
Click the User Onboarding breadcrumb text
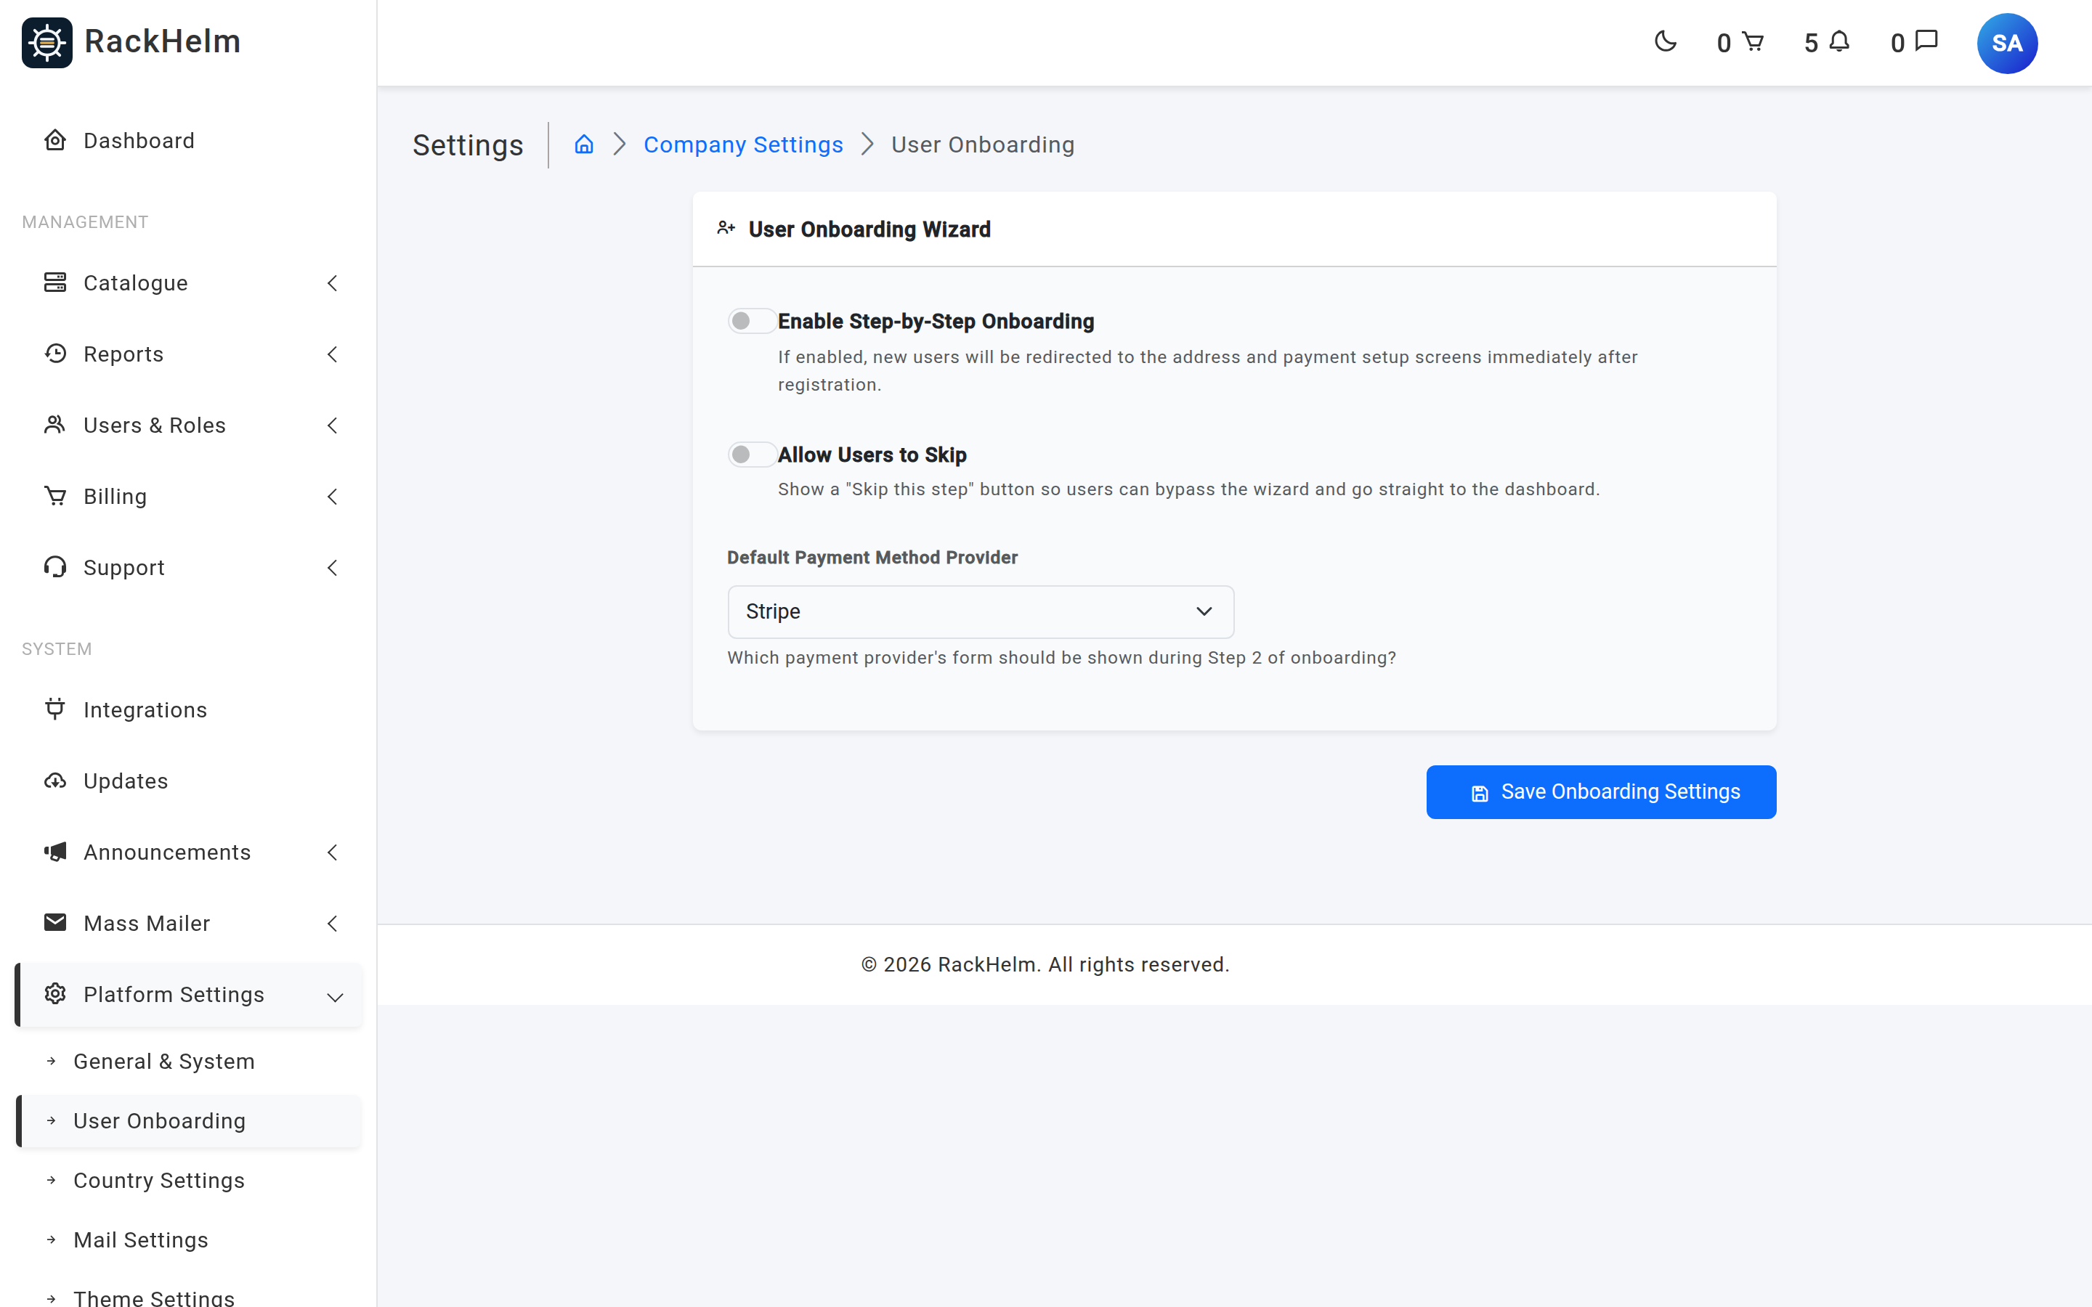(x=983, y=144)
